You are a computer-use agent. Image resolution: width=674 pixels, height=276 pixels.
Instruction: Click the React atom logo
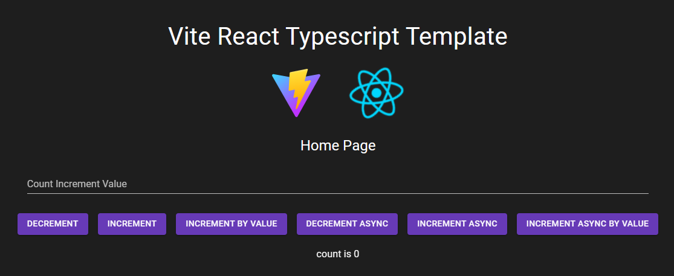point(377,93)
